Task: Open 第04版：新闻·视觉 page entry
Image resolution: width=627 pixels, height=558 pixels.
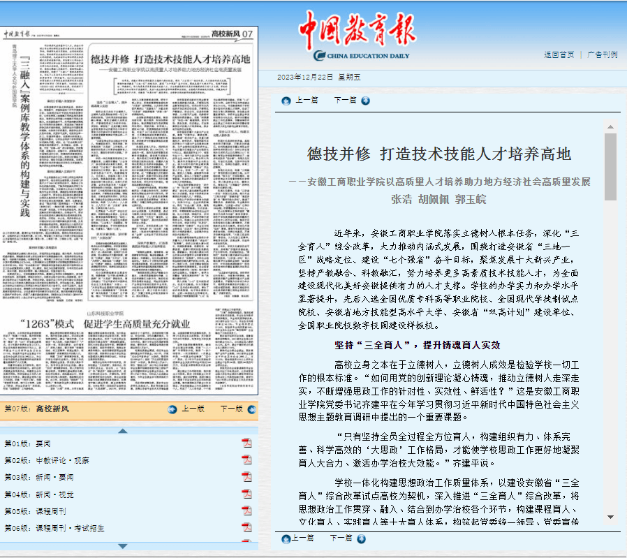Action: tap(39, 495)
